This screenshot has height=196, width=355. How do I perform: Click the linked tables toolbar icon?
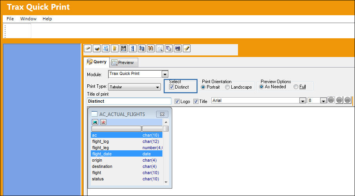(x=142, y=48)
